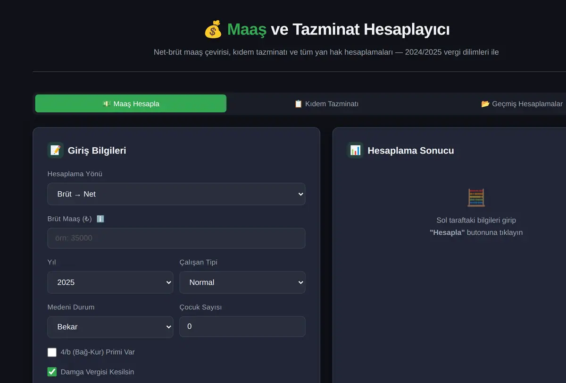Viewport: 566px width, 383px height.
Task: Open the Kıdem Tazminatı tab
Action: click(326, 103)
